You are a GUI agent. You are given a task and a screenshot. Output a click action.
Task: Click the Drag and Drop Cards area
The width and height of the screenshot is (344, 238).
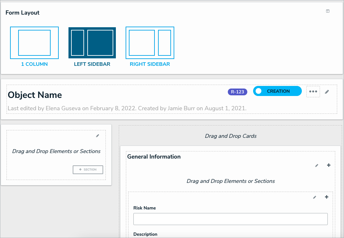point(231,136)
